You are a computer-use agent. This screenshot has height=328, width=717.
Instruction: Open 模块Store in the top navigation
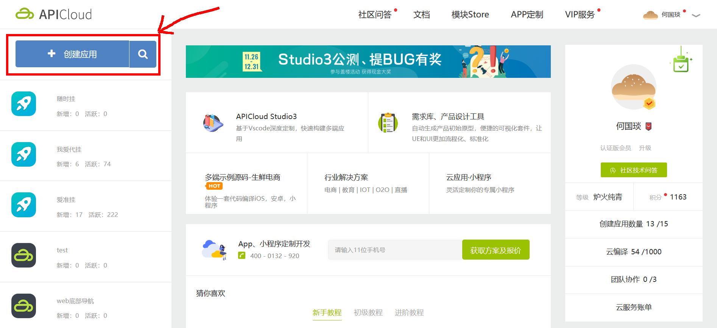(x=470, y=14)
